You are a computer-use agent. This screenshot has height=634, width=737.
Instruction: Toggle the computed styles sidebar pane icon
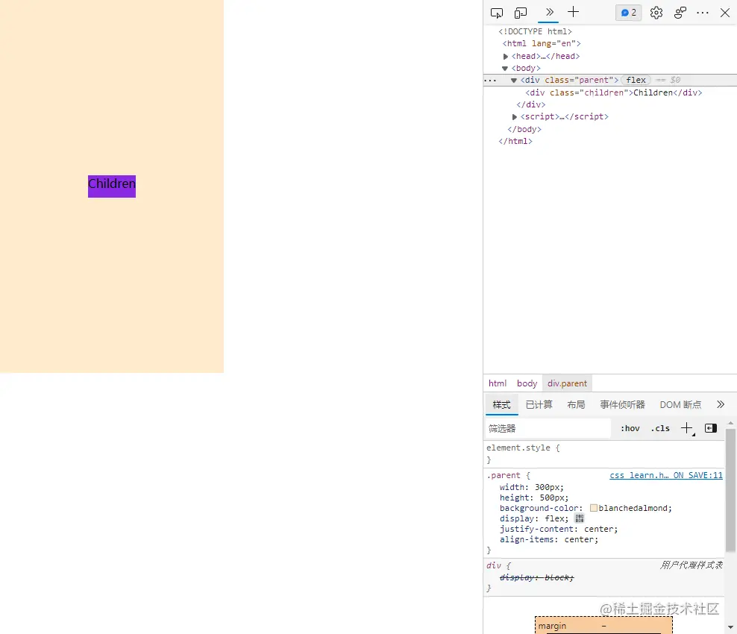pyautogui.click(x=711, y=428)
